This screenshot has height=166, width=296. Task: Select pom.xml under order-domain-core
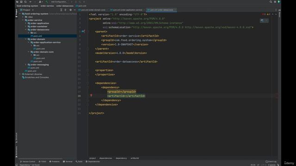point(39,58)
